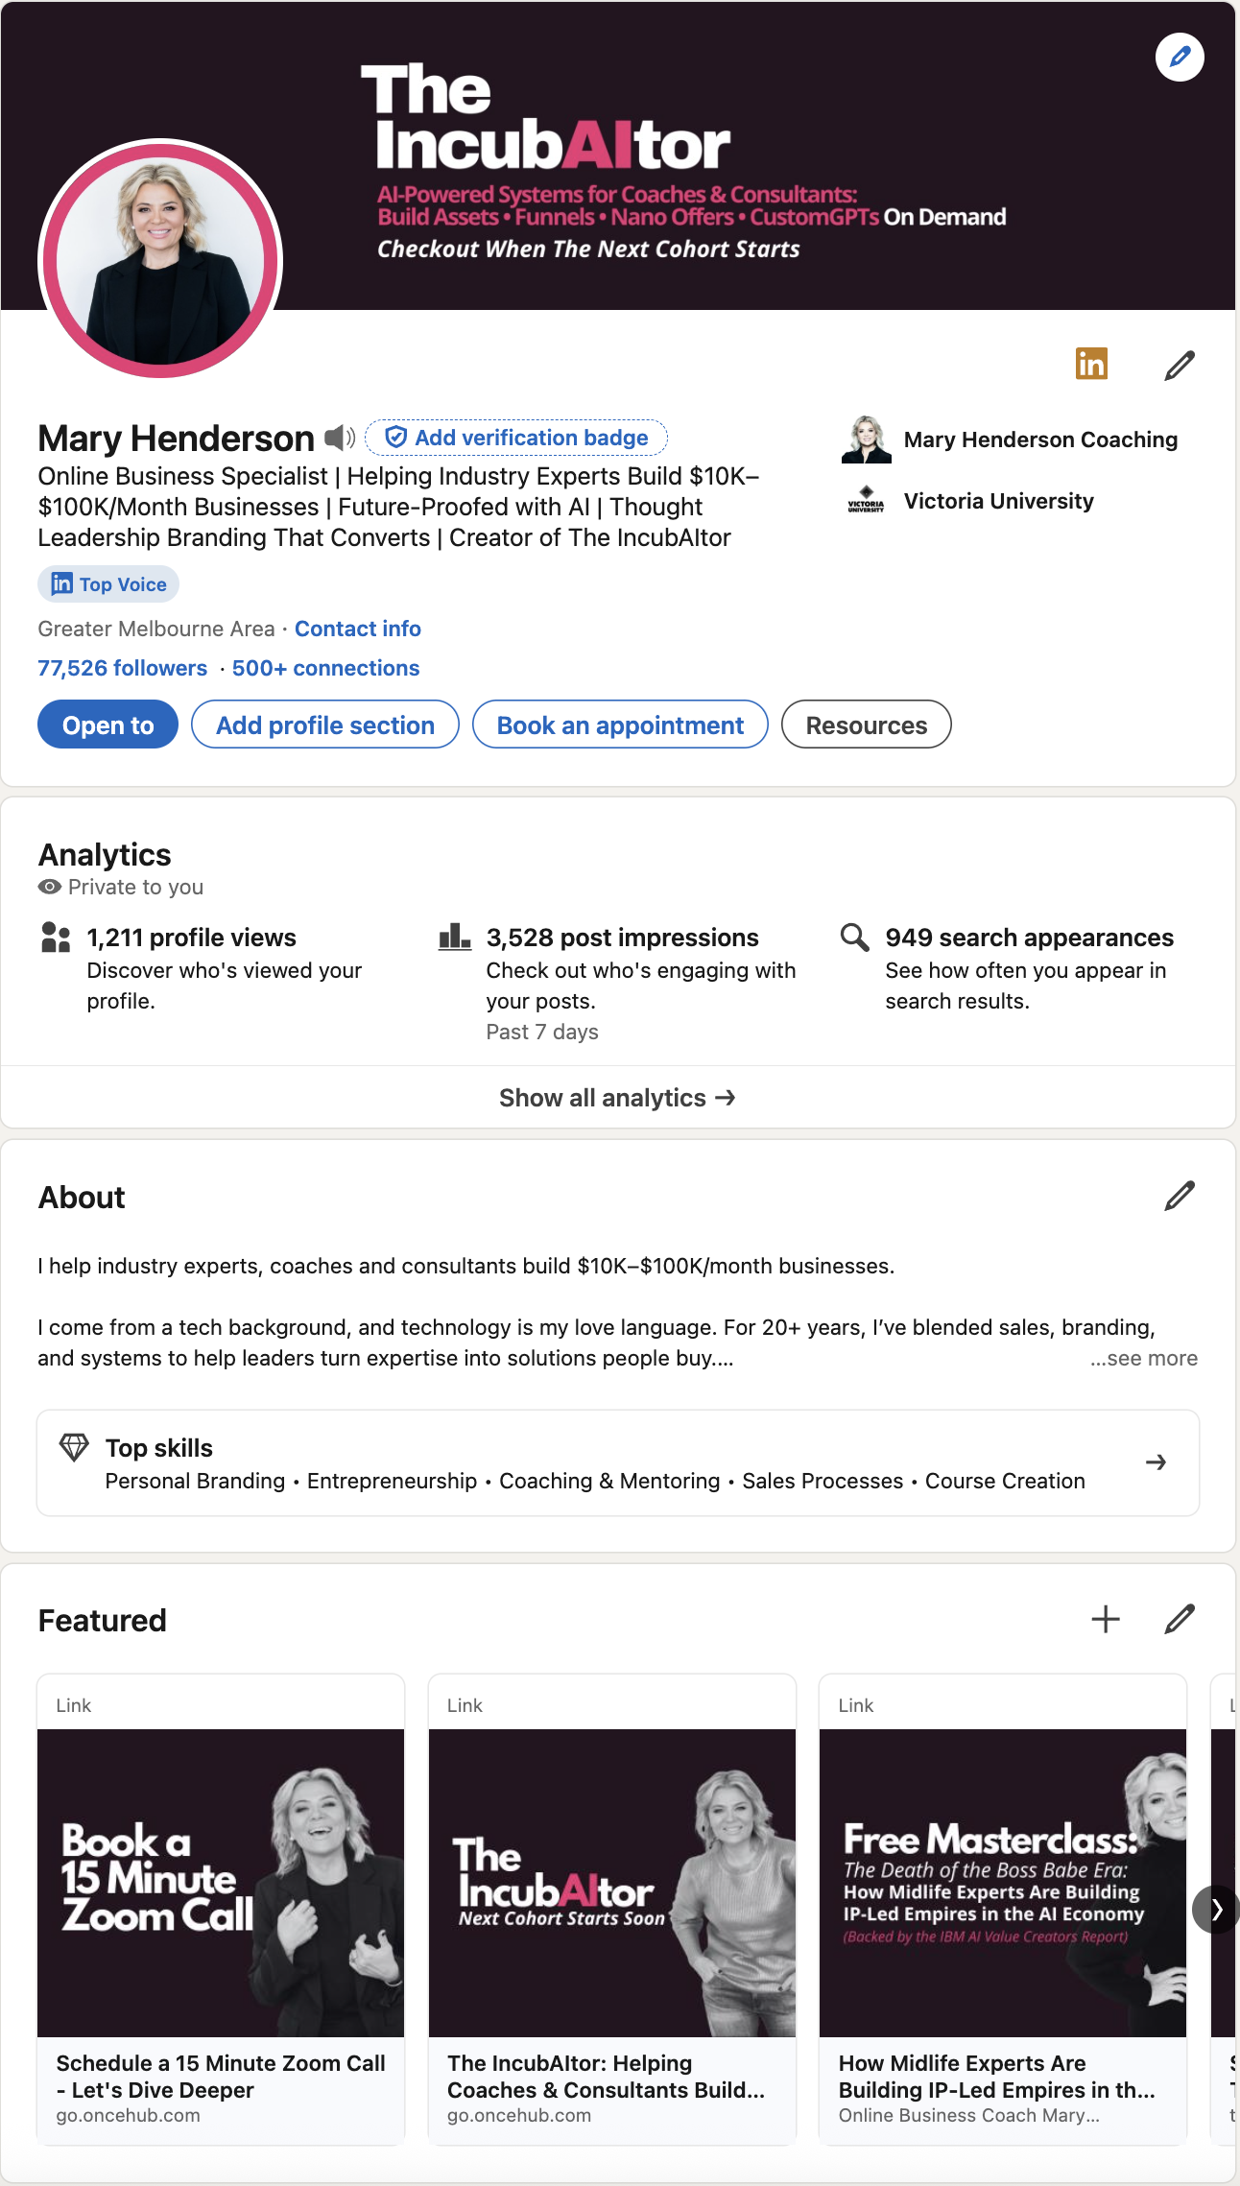Expand About text with see more
This screenshot has width=1240, height=2186.
click(1144, 1359)
